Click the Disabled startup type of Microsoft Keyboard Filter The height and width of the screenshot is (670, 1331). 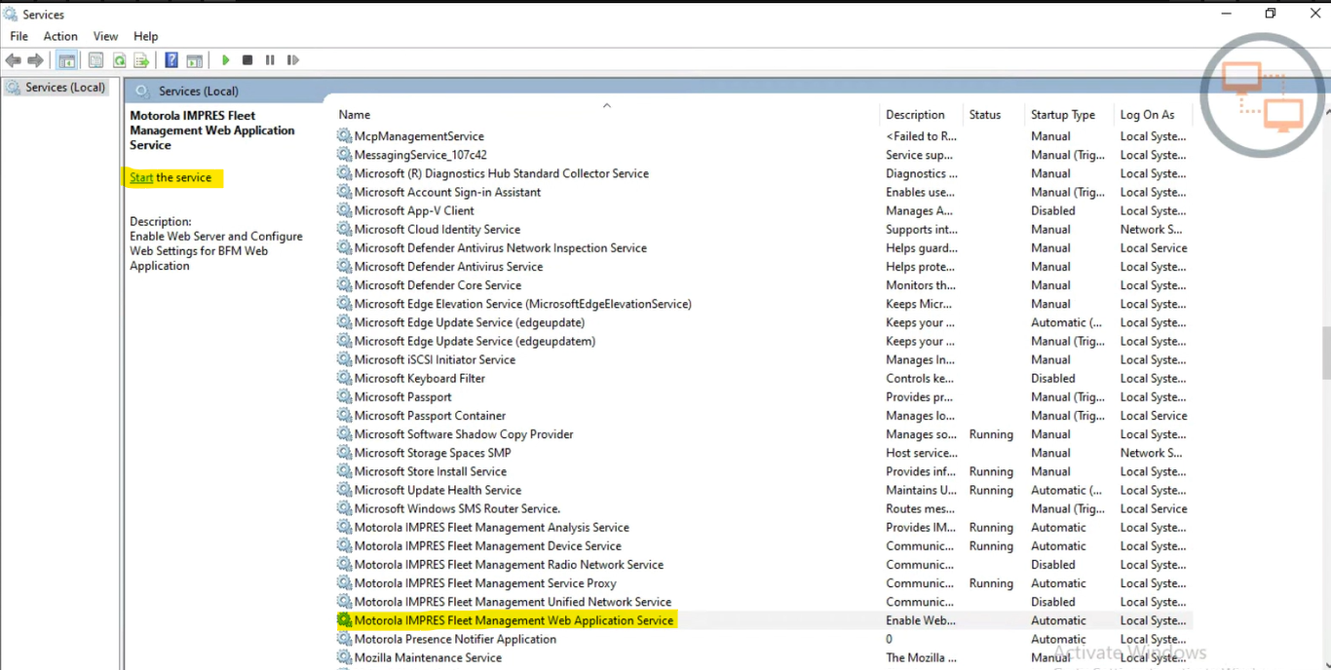coord(1053,378)
